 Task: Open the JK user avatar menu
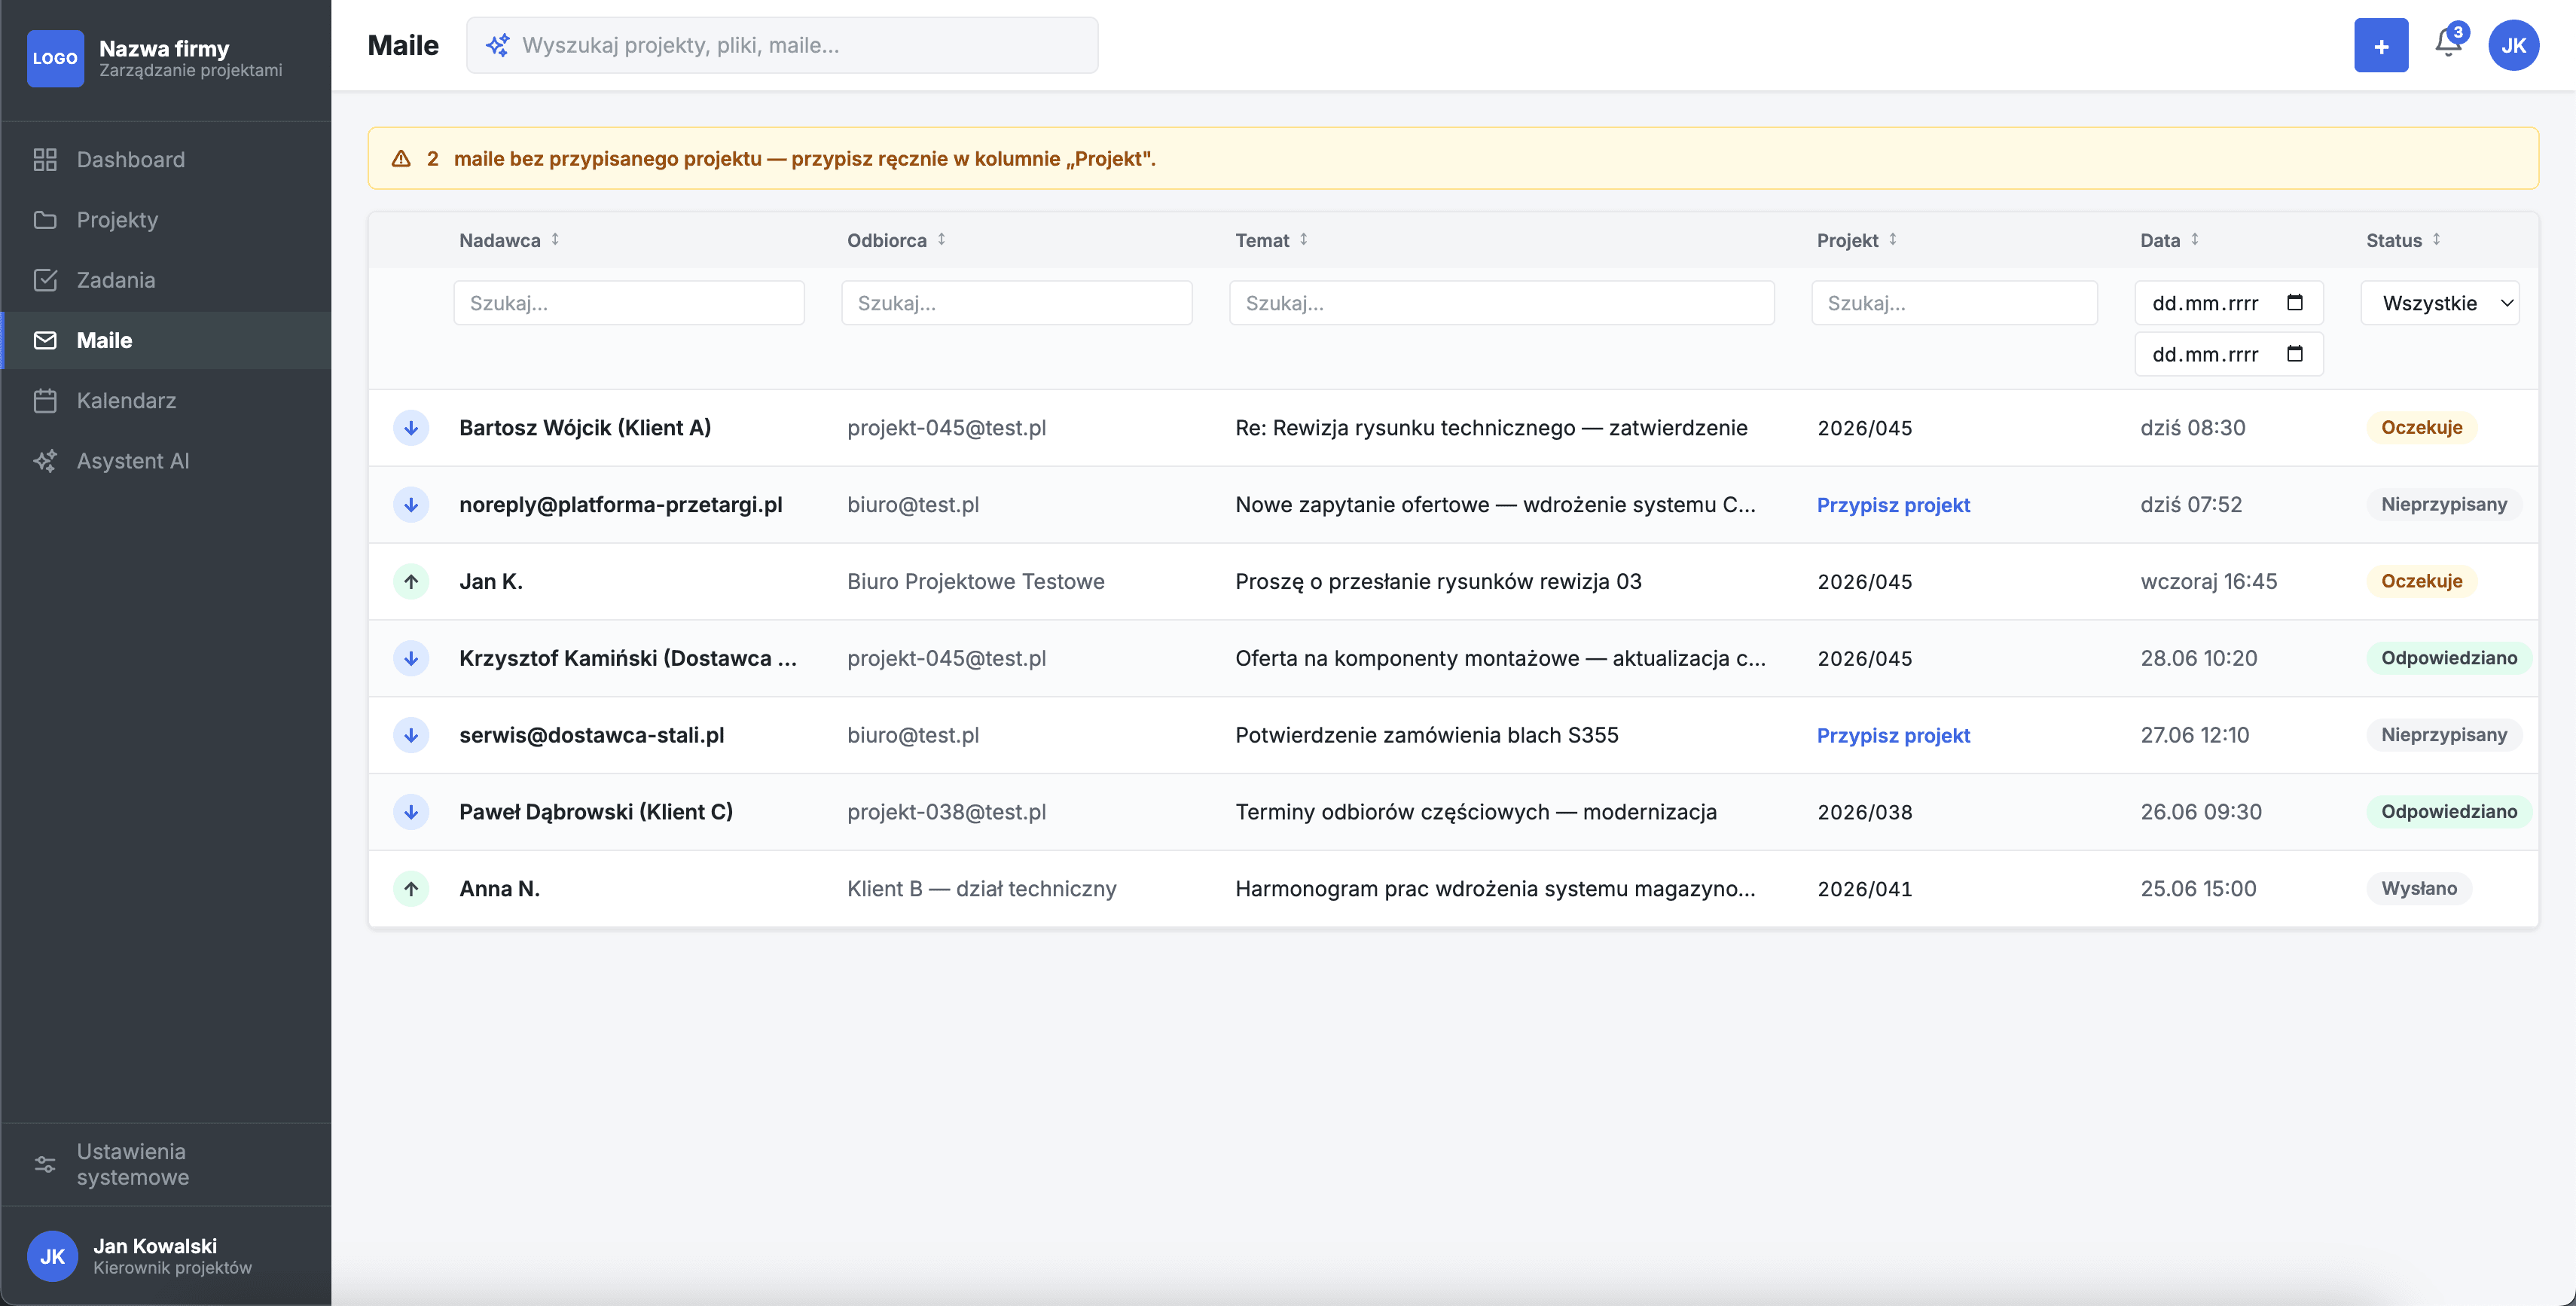click(x=2513, y=45)
